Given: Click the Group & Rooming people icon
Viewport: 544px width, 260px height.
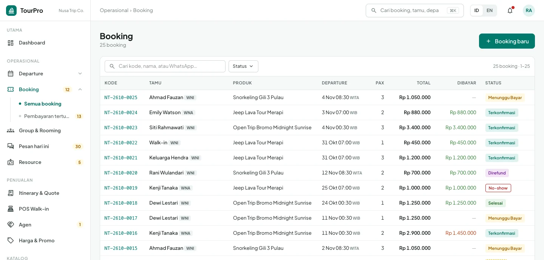Looking at the screenshot, I should coord(11,131).
